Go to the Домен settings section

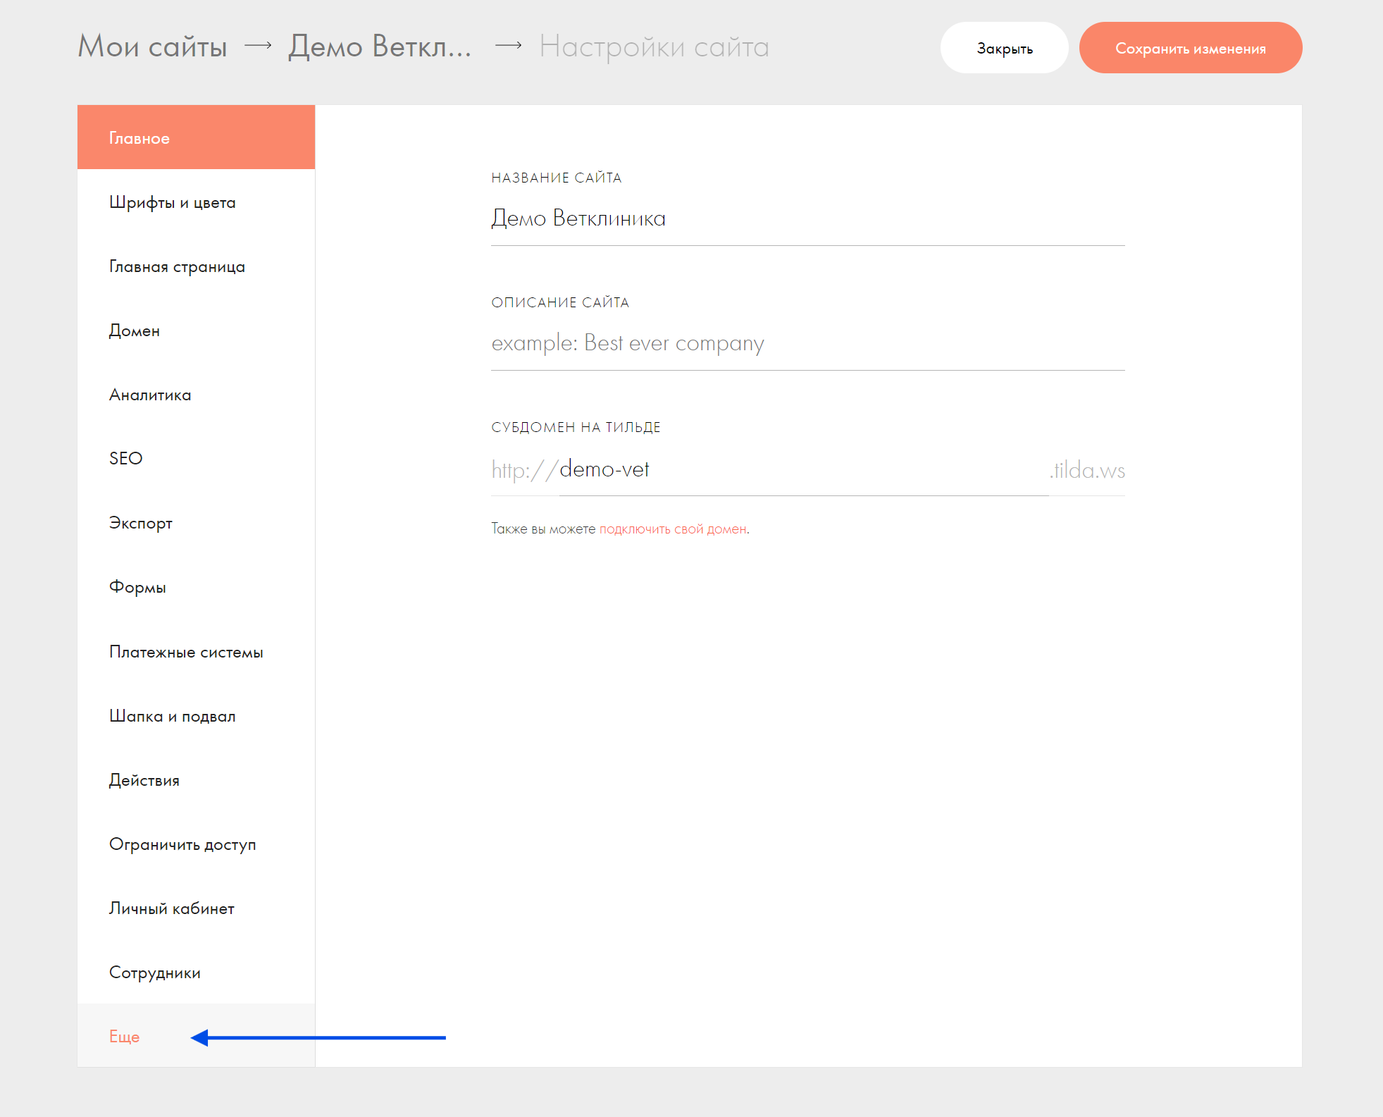point(134,331)
